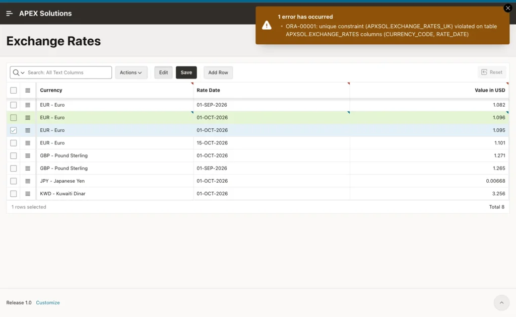Focus the Search All Text Columns field
The width and height of the screenshot is (516, 317).
click(68, 72)
